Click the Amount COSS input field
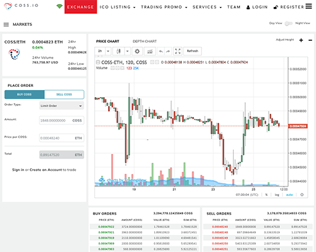316x252 pixels. (x=61, y=120)
